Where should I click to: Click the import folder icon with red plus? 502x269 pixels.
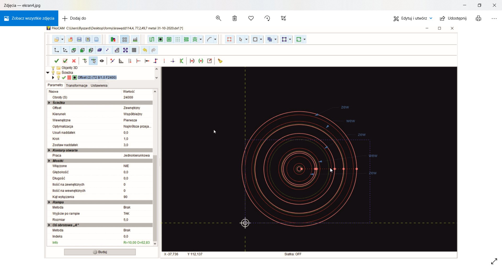point(71,40)
